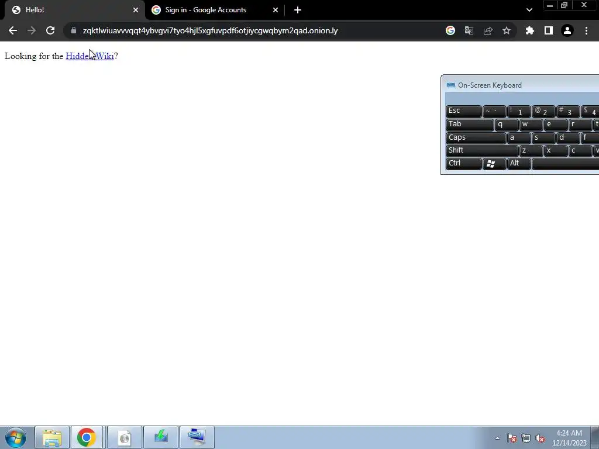Toggle the Chrome side panel icon
599x449 pixels.
(x=549, y=30)
